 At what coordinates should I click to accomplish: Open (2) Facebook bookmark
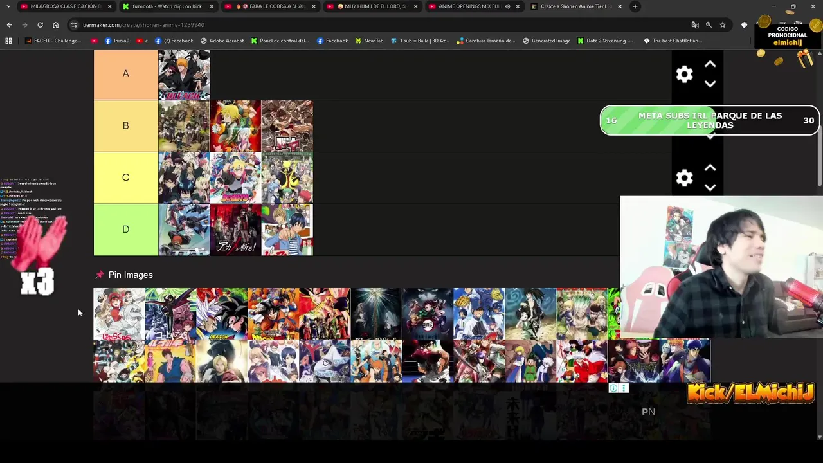click(x=174, y=41)
